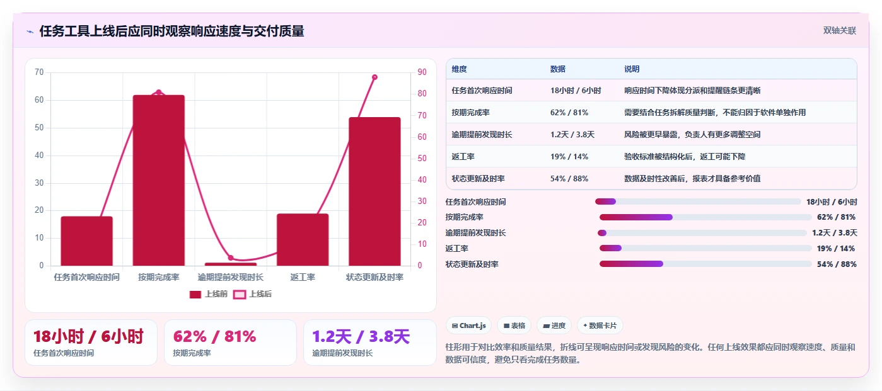Select table cell 54% / 88%

[x=569, y=179]
